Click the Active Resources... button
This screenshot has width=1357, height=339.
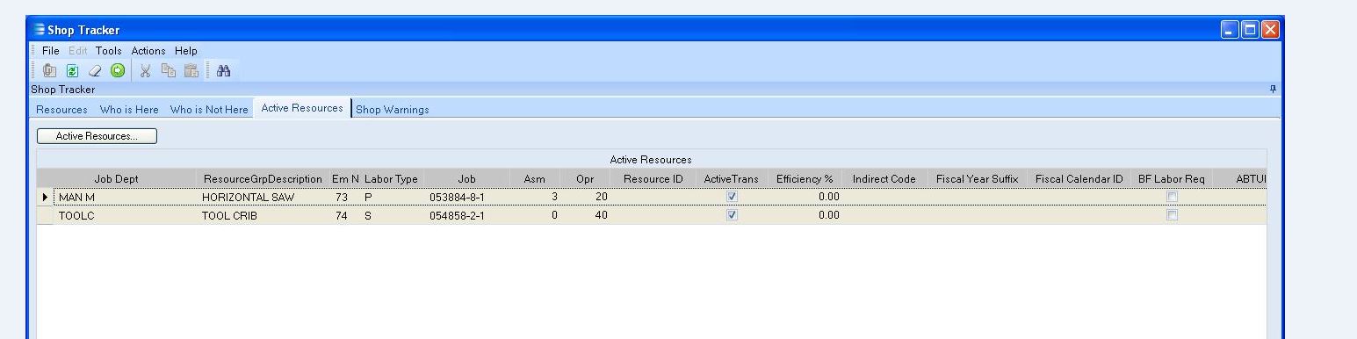[97, 136]
